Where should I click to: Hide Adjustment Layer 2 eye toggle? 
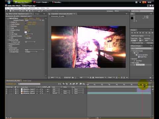[x=7, y=89]
